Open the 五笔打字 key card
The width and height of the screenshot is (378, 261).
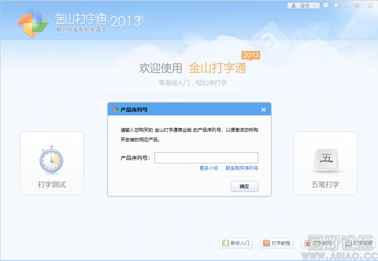[x=325, y=163]
